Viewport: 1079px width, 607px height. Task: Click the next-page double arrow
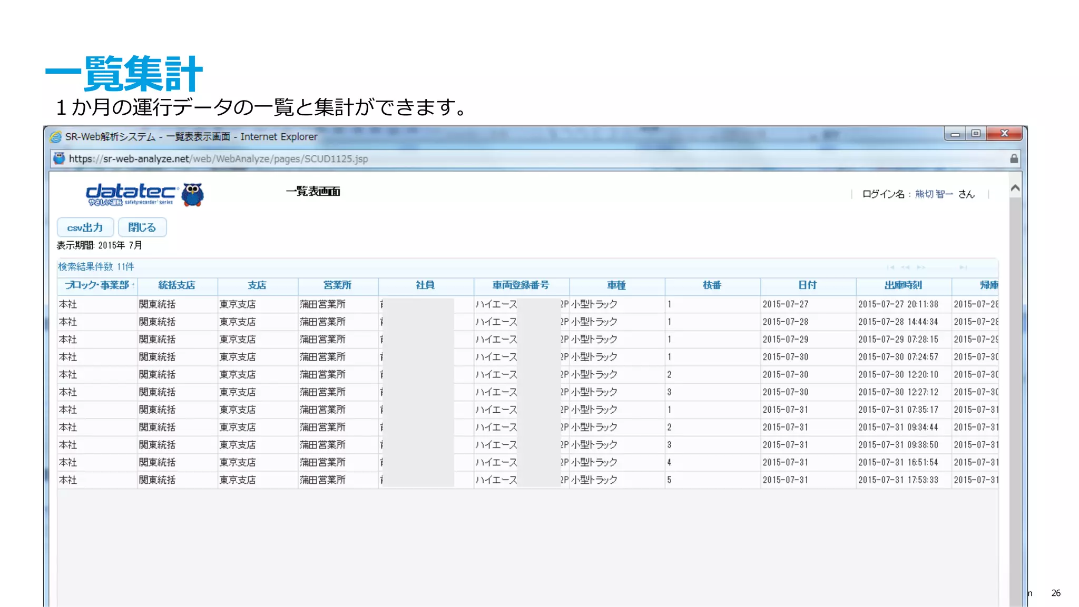tap(921, 267)
